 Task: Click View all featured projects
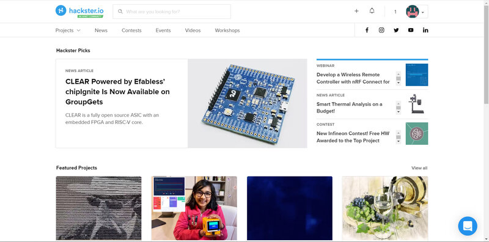tap(419, 168)
